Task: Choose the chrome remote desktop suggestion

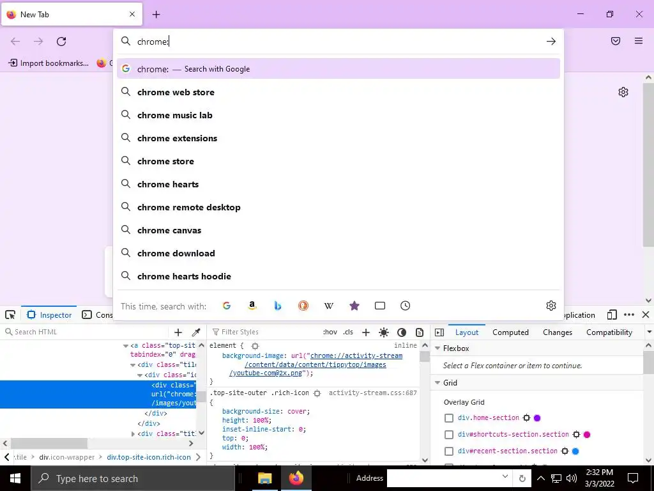Action: click(x=338, y=207)
